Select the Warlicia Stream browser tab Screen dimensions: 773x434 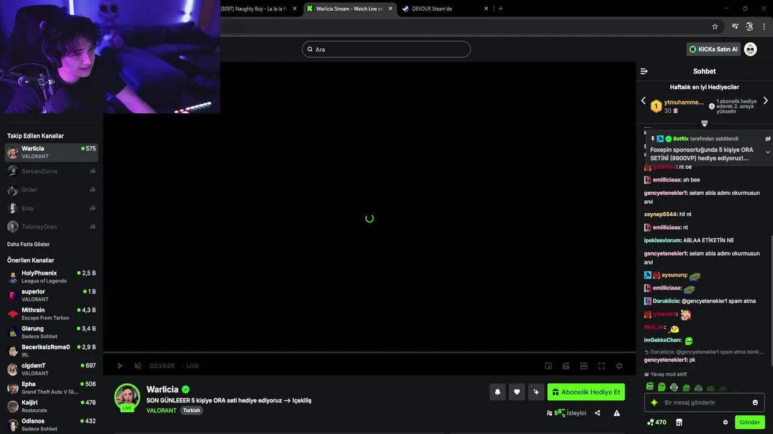[x=349, y=8]
